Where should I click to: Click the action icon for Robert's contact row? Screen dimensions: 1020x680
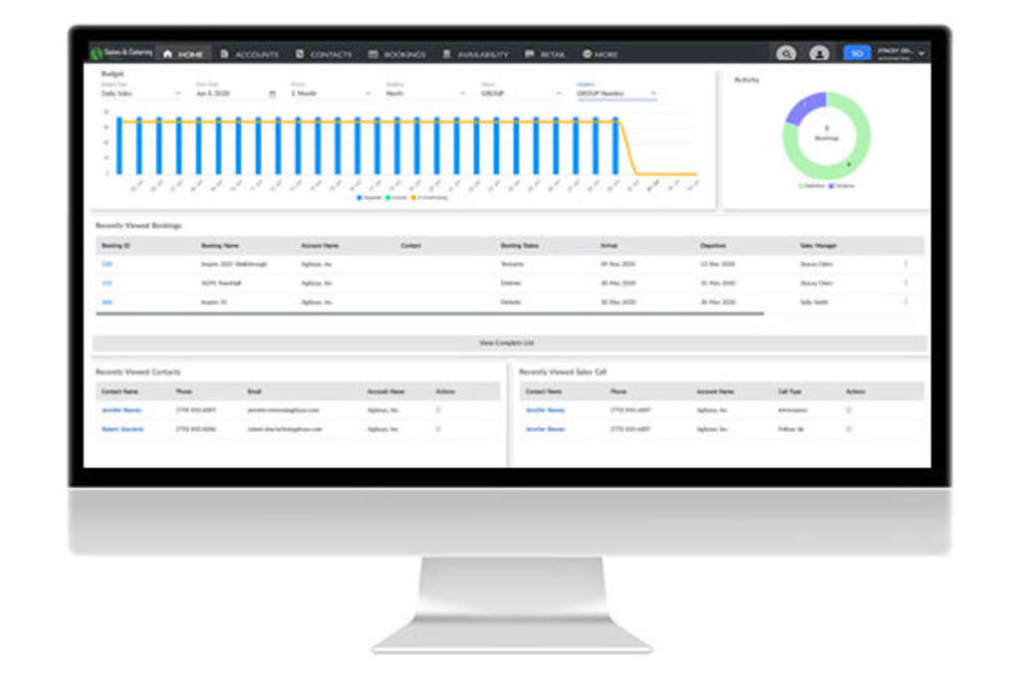point(439,429)
